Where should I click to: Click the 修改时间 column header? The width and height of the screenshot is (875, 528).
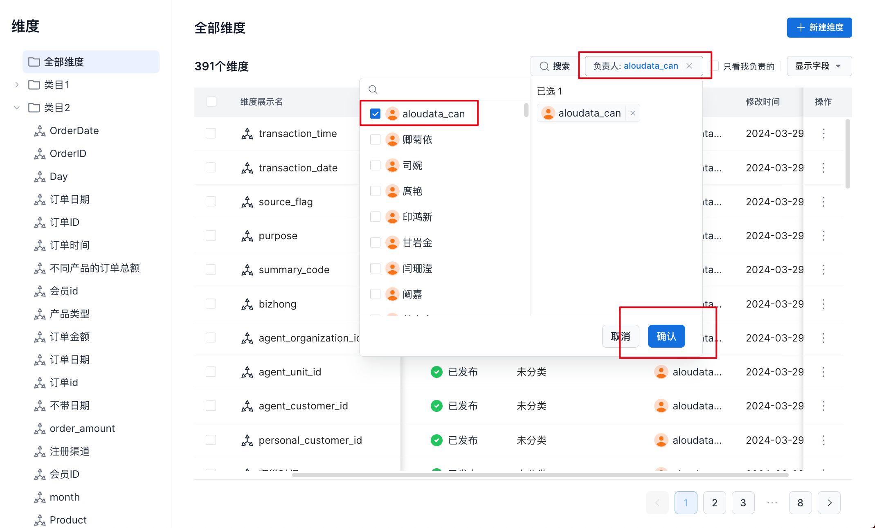click(x=763, y=101)
